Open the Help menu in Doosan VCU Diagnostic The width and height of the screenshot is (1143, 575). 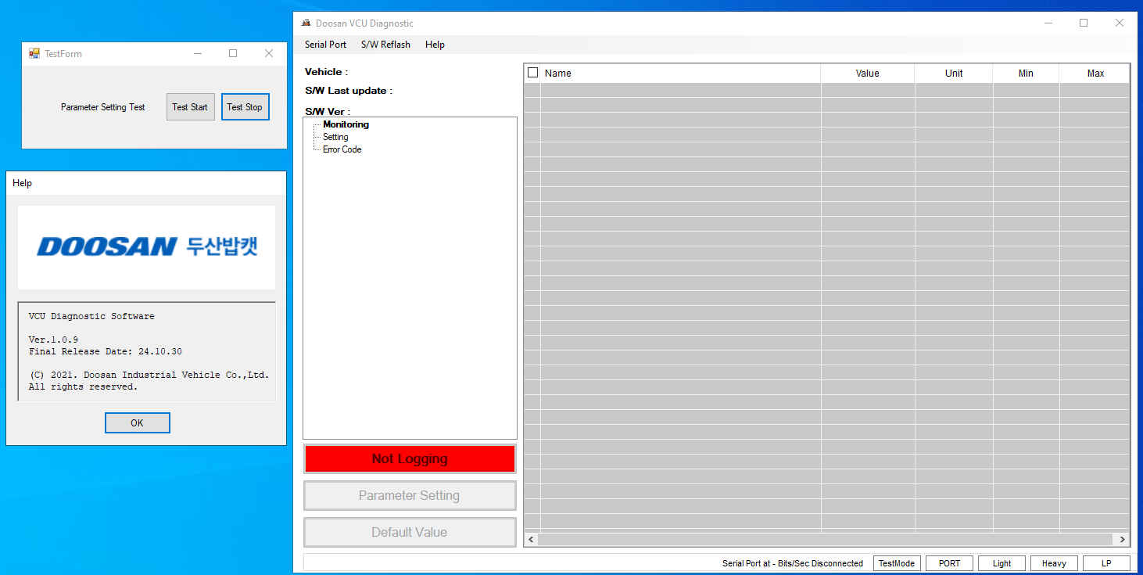coord(435,45)
